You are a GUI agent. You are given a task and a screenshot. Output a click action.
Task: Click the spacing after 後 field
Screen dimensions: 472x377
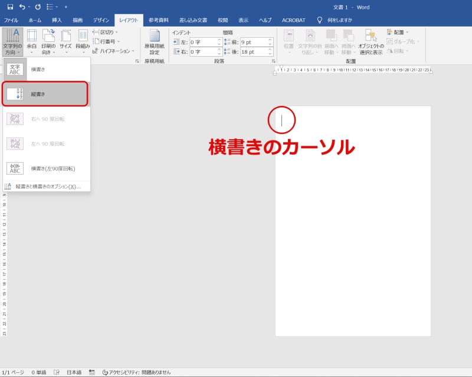click(254, 52)
